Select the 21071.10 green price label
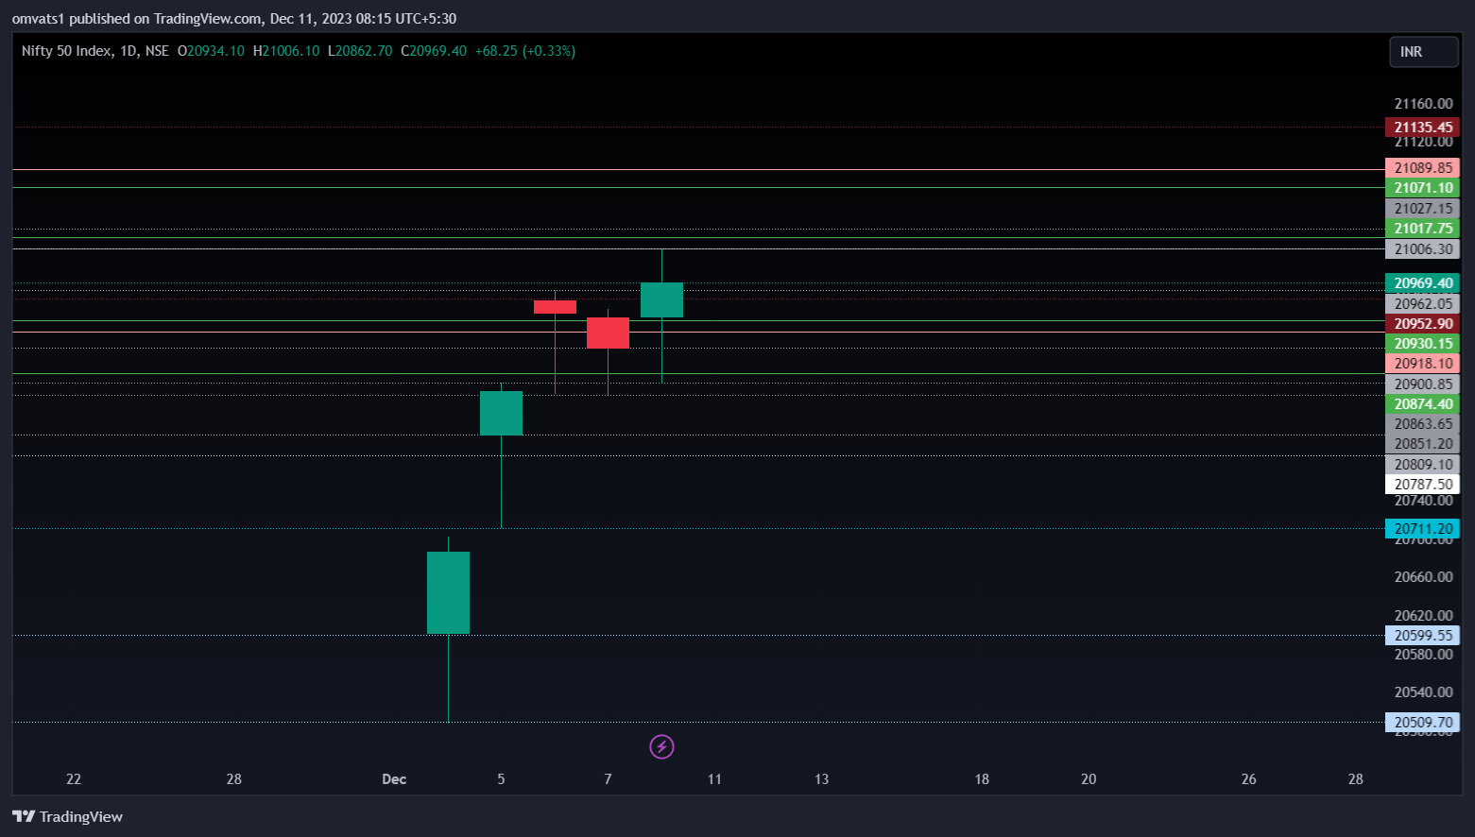The width and height of the screenshot is (1475, 837). [x=1422, y=188]
